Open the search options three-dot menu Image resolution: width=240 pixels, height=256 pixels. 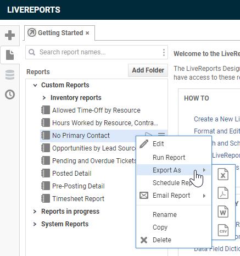[x=164, y=52]
